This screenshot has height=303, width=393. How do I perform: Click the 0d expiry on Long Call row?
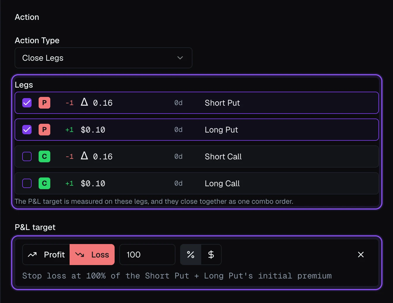point(178,183)
